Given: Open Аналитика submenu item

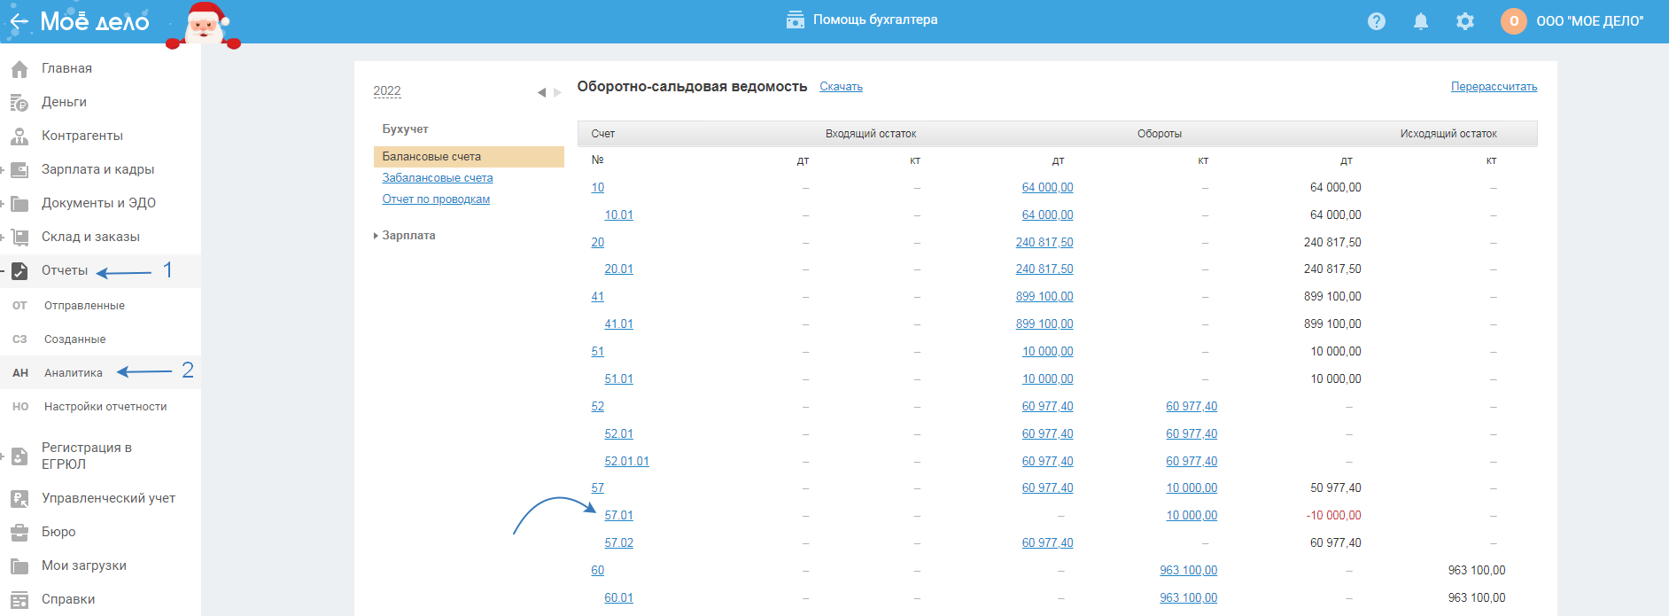Looking at the screenshot, I should point(74,373).
